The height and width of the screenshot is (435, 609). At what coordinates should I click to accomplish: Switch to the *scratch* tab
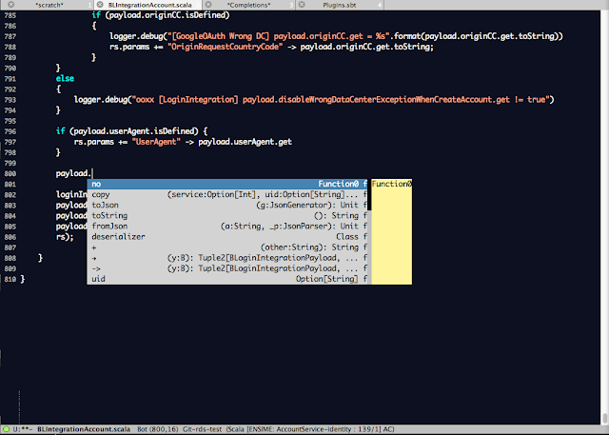49,5
